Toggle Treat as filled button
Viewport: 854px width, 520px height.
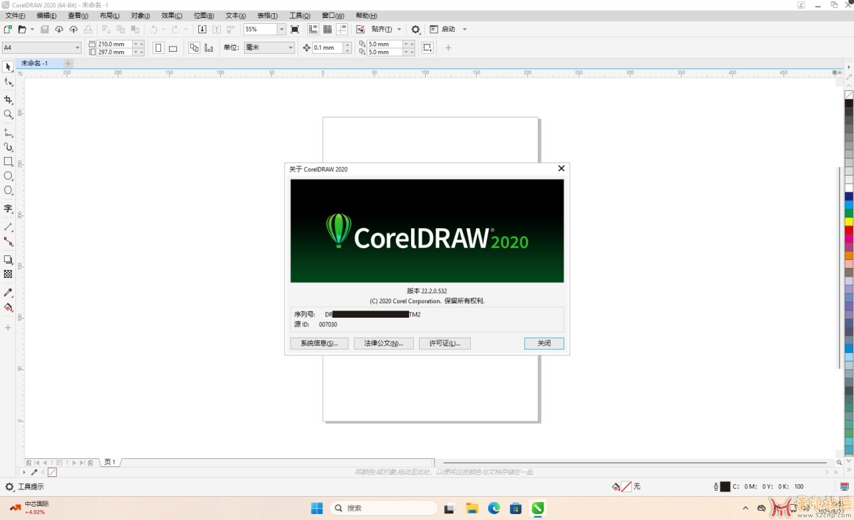point(427,48)
